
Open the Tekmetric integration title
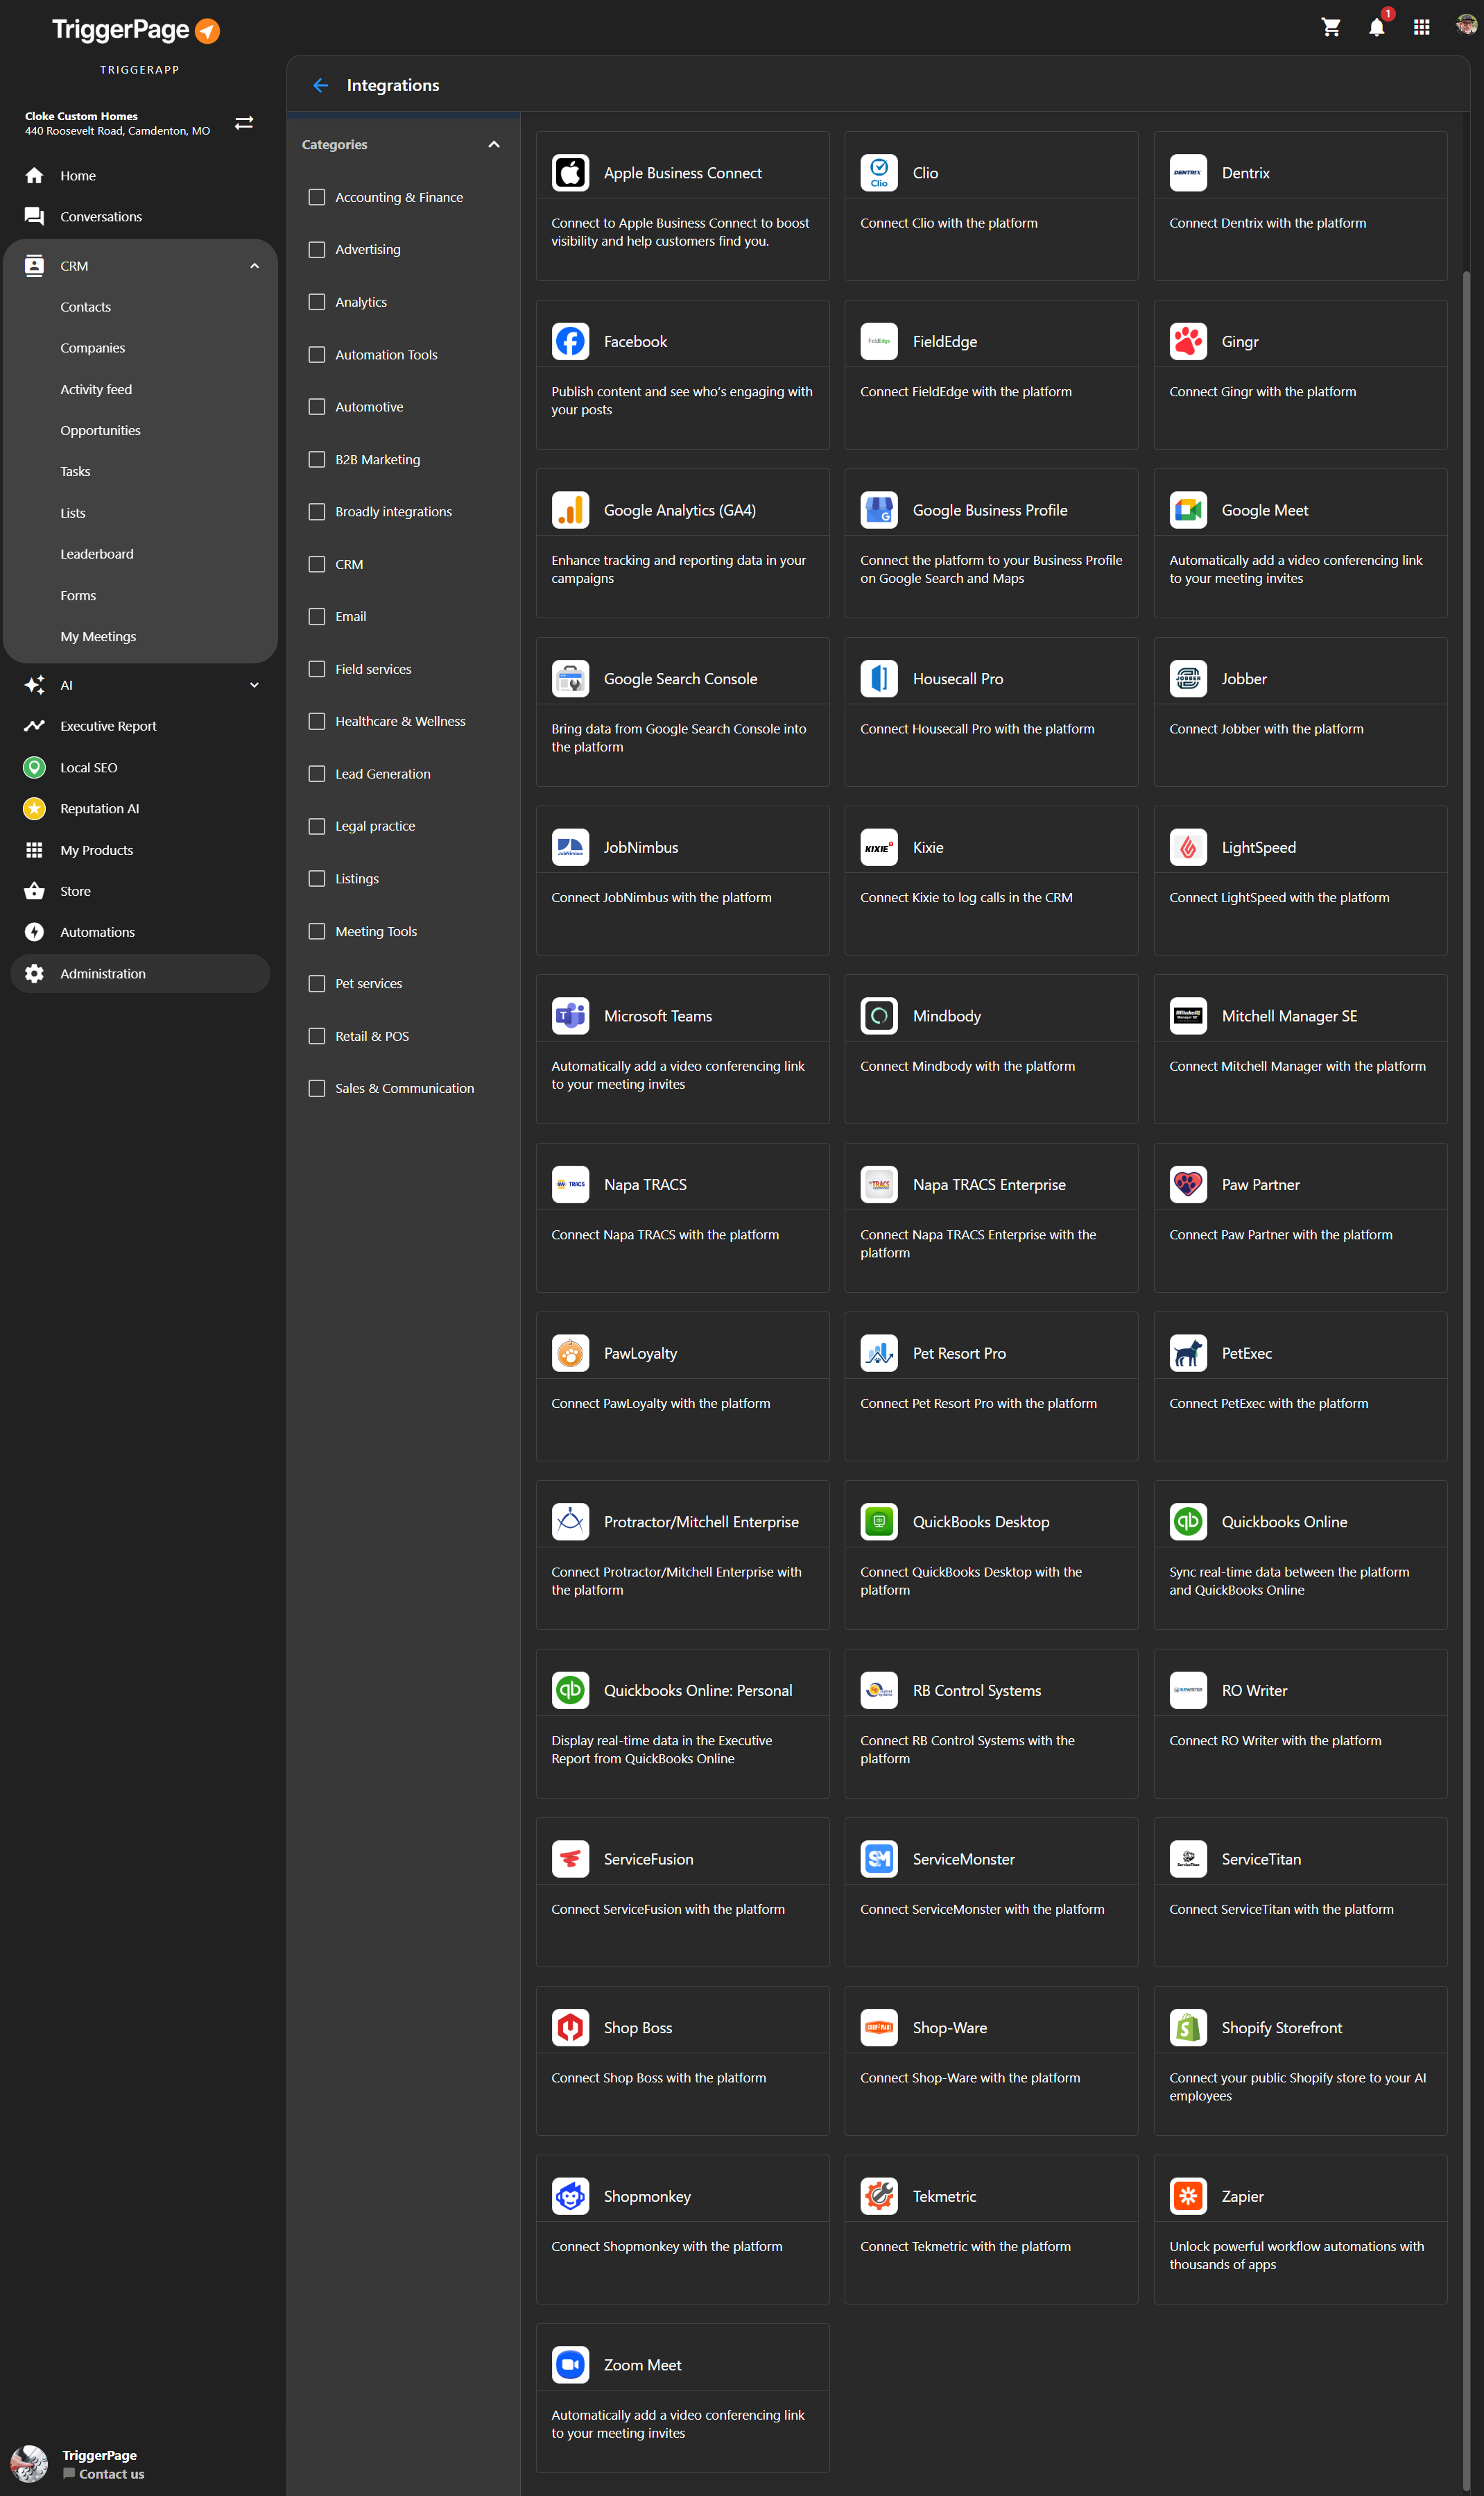click(x=944, y=2197)
